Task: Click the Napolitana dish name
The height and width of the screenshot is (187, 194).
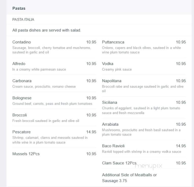Action: click(x=112, y=81)
